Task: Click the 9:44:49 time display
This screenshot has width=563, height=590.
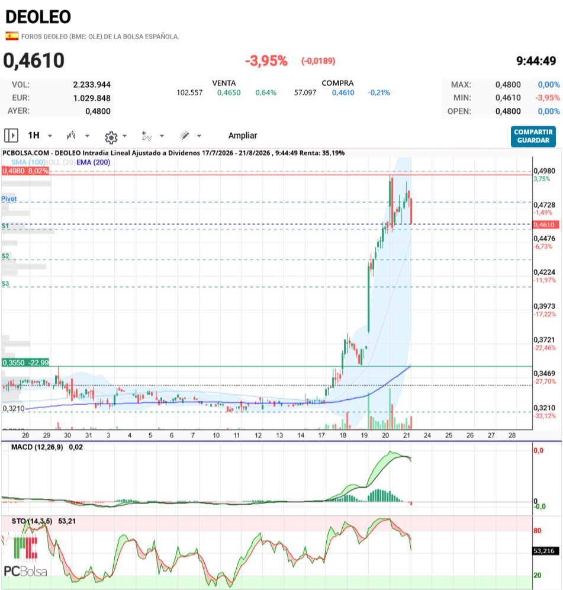Action: tap(536, 61)
